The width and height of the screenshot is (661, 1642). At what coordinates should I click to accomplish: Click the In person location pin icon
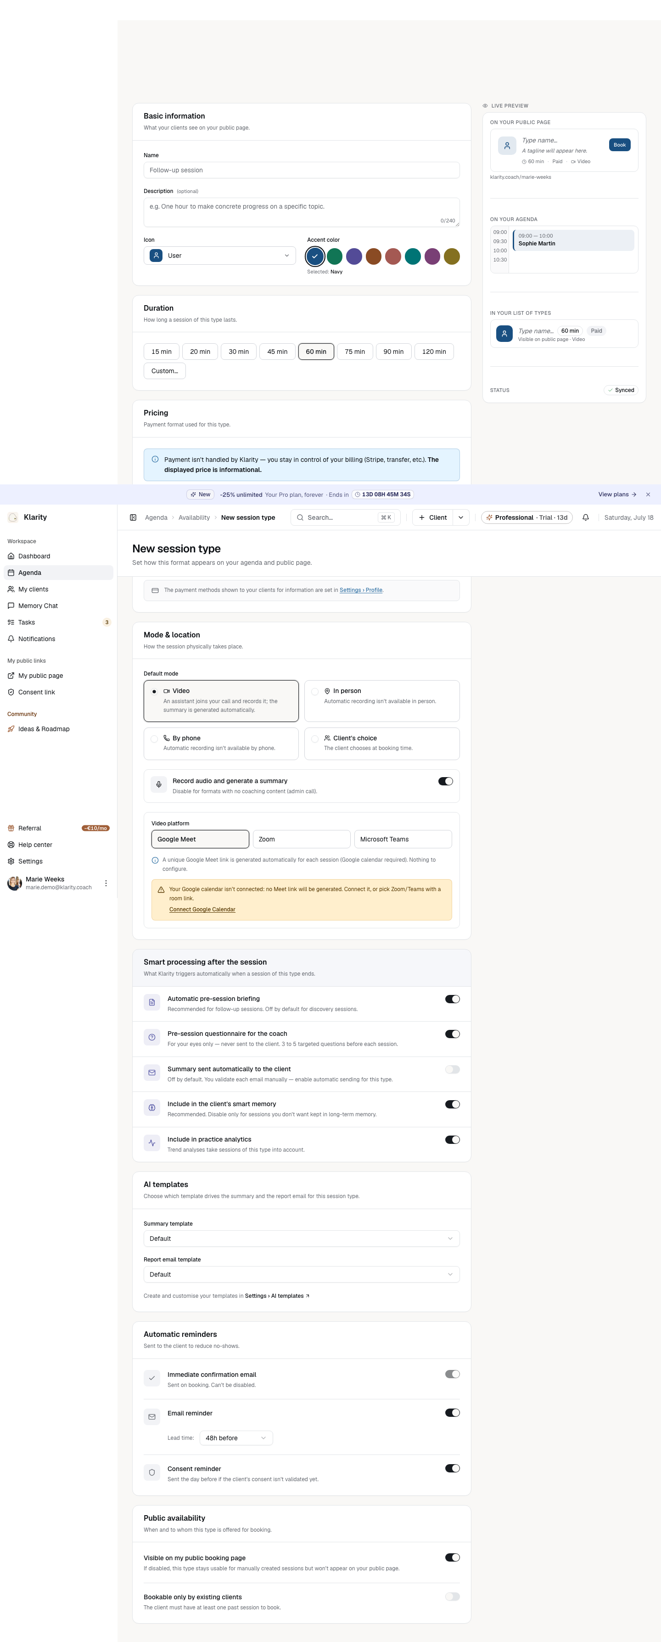[x=327, y=691]
